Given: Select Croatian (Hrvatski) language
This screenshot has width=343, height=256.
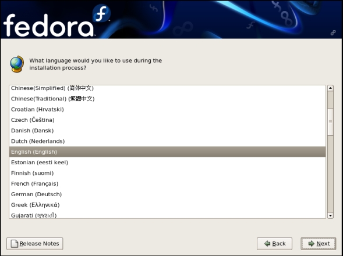Looking at the screenshot, I should 167,109.
